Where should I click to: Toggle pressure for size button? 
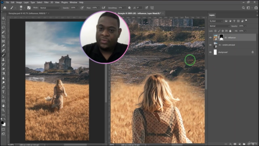tap(146, 8)
